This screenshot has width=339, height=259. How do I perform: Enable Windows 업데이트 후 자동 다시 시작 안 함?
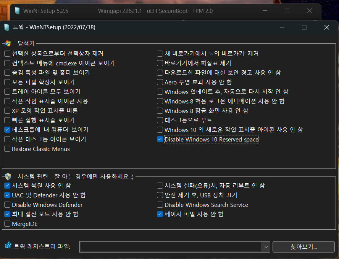pos(160,92)
